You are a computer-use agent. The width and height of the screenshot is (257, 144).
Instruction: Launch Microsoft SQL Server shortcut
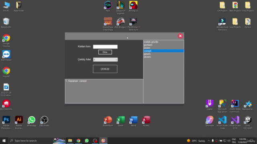point(222,106)
